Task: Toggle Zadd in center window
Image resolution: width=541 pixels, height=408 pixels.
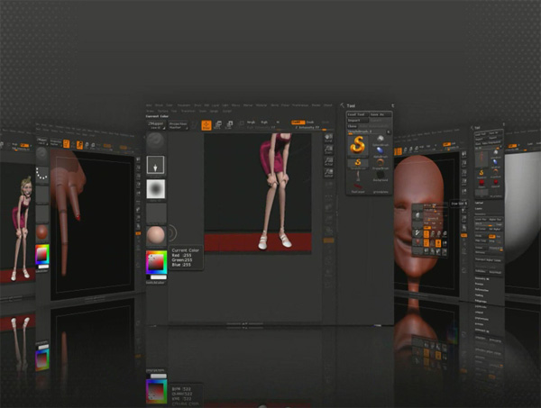Action: (298, 122)
